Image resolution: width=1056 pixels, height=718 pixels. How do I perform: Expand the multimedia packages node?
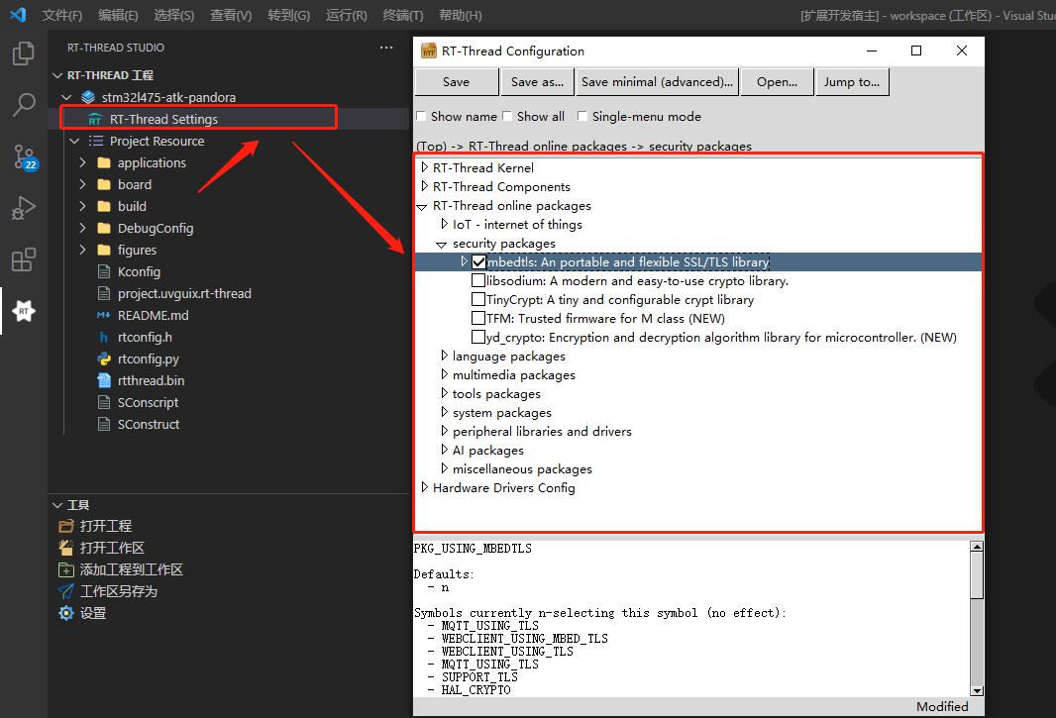click(444, 373)
